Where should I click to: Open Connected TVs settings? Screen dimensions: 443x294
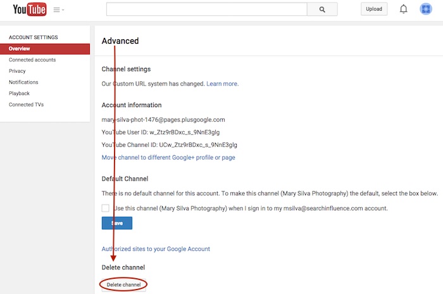[26, 105]
